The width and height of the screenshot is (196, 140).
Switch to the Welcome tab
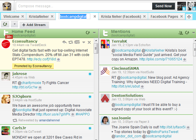[11, 17]
